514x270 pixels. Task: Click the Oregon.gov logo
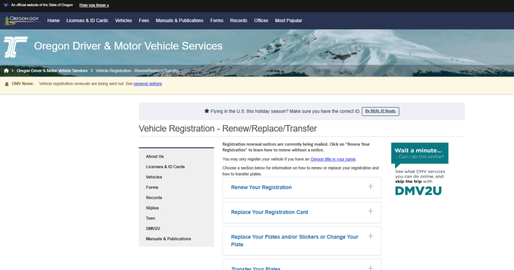pyautogui.click(x=22, y=21)
